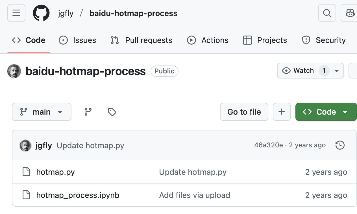Open the Copilot icon button
357x214 pixels.
350,13
